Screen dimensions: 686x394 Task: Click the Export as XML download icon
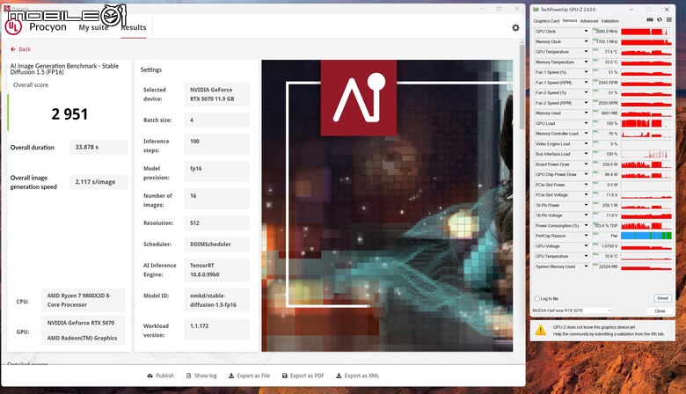click(x=339, y=376)
